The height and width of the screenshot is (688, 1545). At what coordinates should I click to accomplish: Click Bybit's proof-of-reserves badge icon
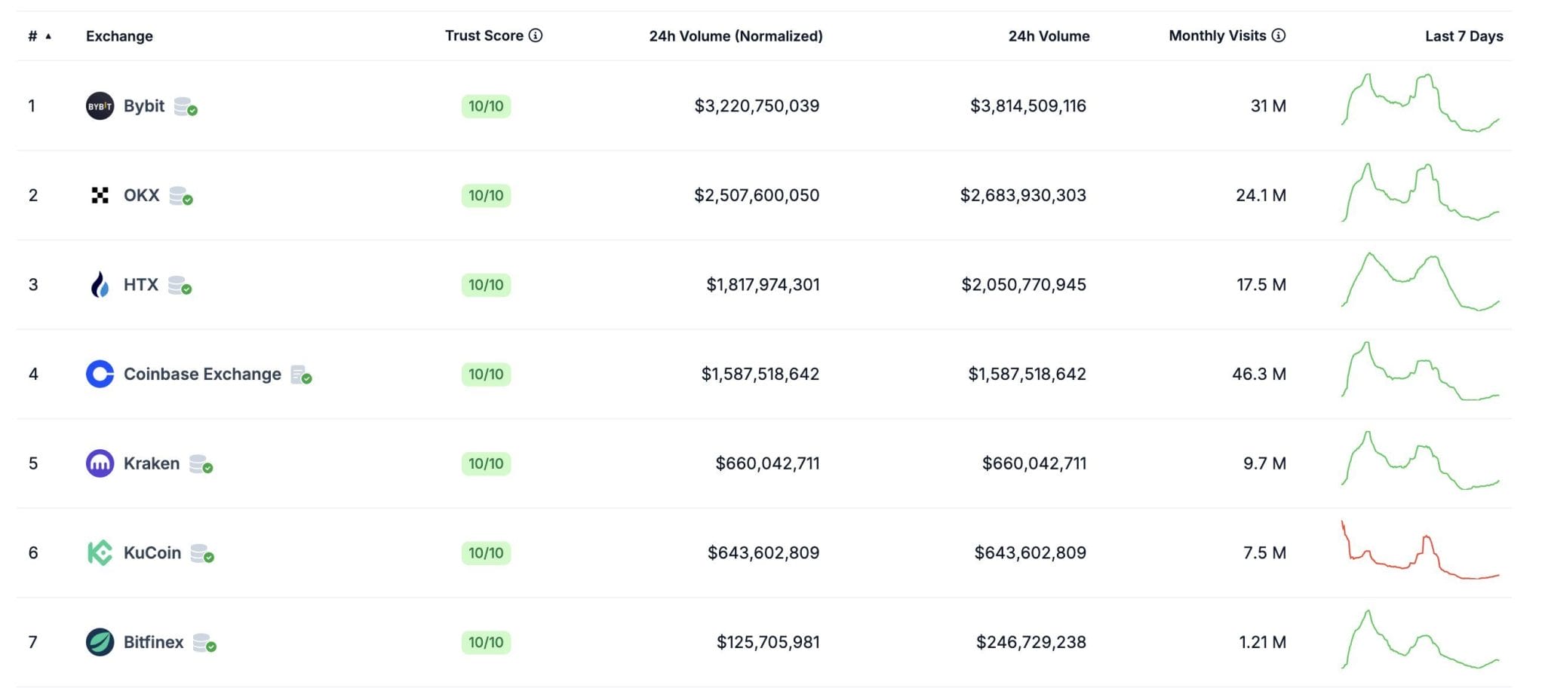point(186,107)
